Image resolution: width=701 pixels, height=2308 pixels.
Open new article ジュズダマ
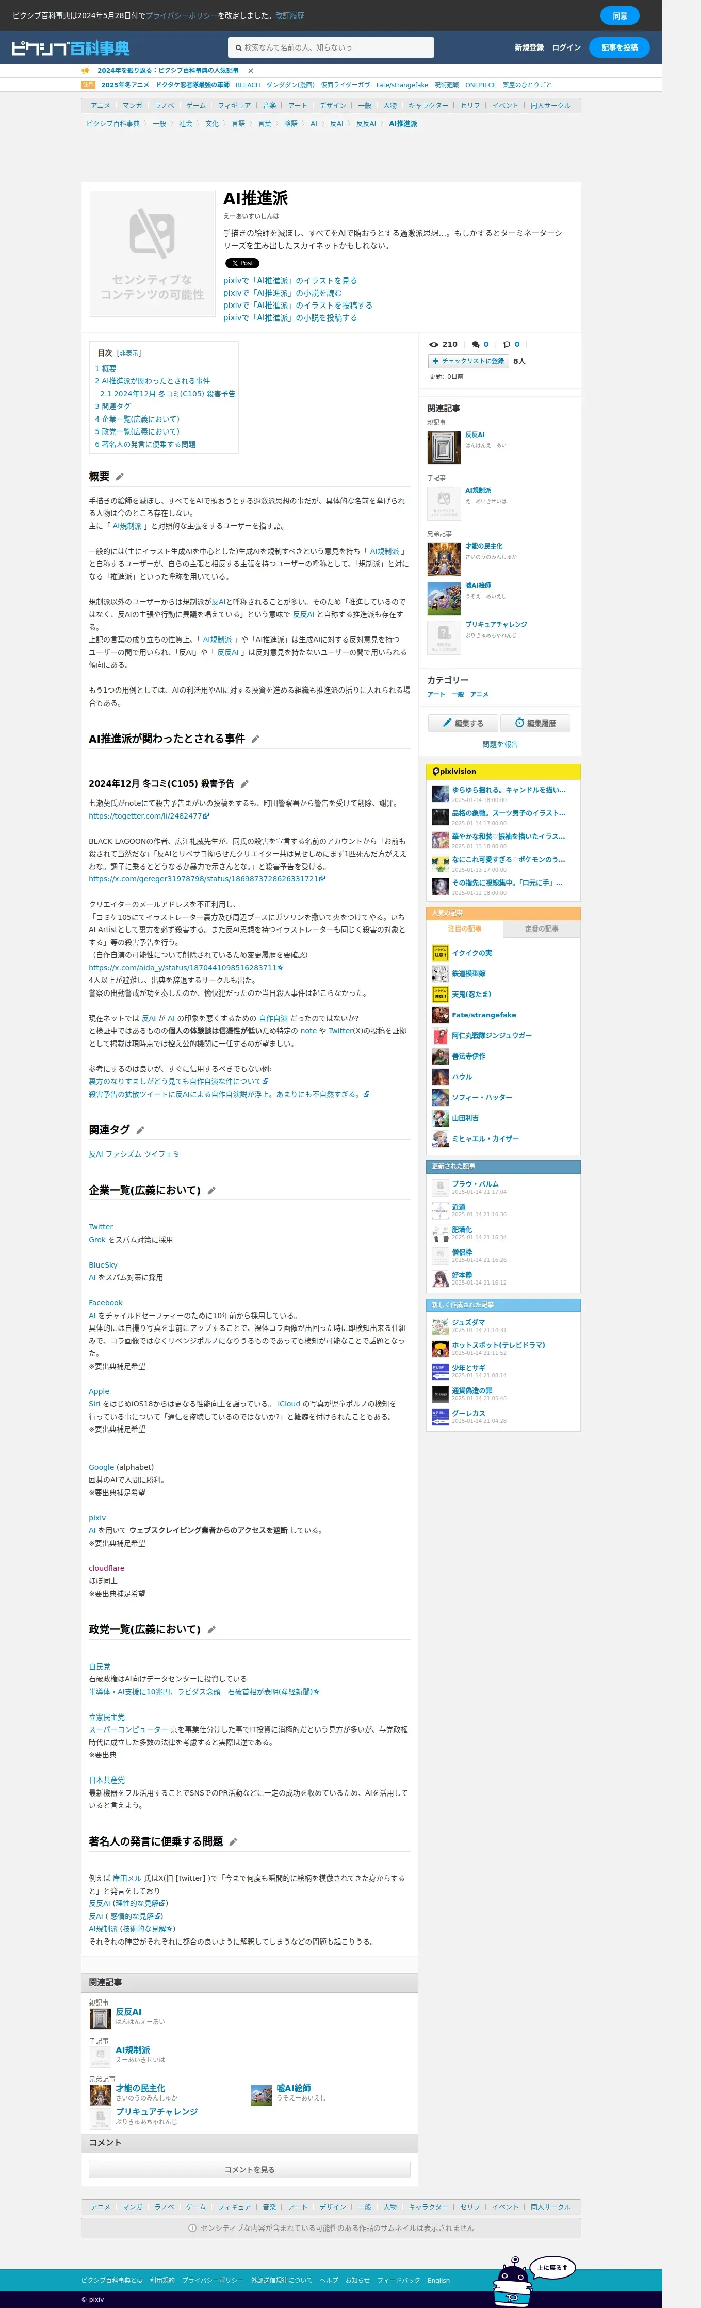point(467,1322)
